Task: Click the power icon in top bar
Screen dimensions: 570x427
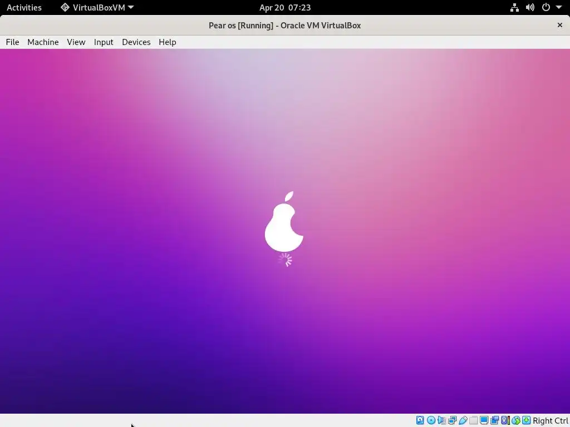Action: click(x=546, y=7)
